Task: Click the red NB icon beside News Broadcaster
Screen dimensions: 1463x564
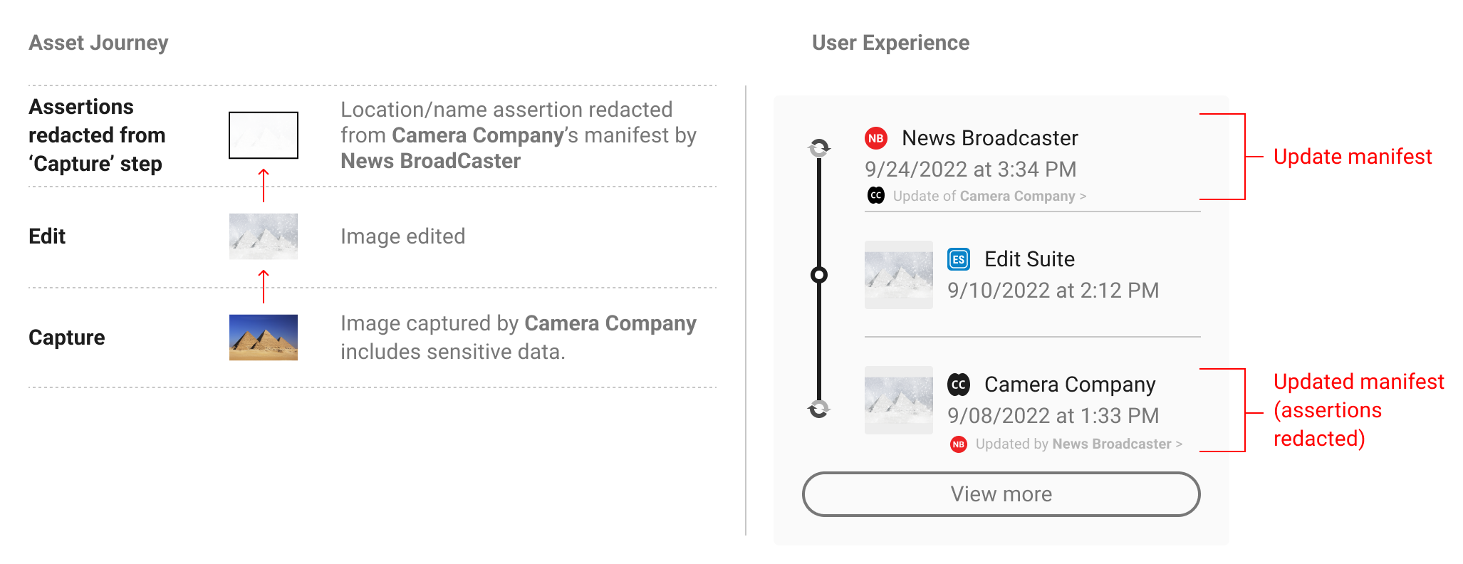Action: [x=876, y=138]
